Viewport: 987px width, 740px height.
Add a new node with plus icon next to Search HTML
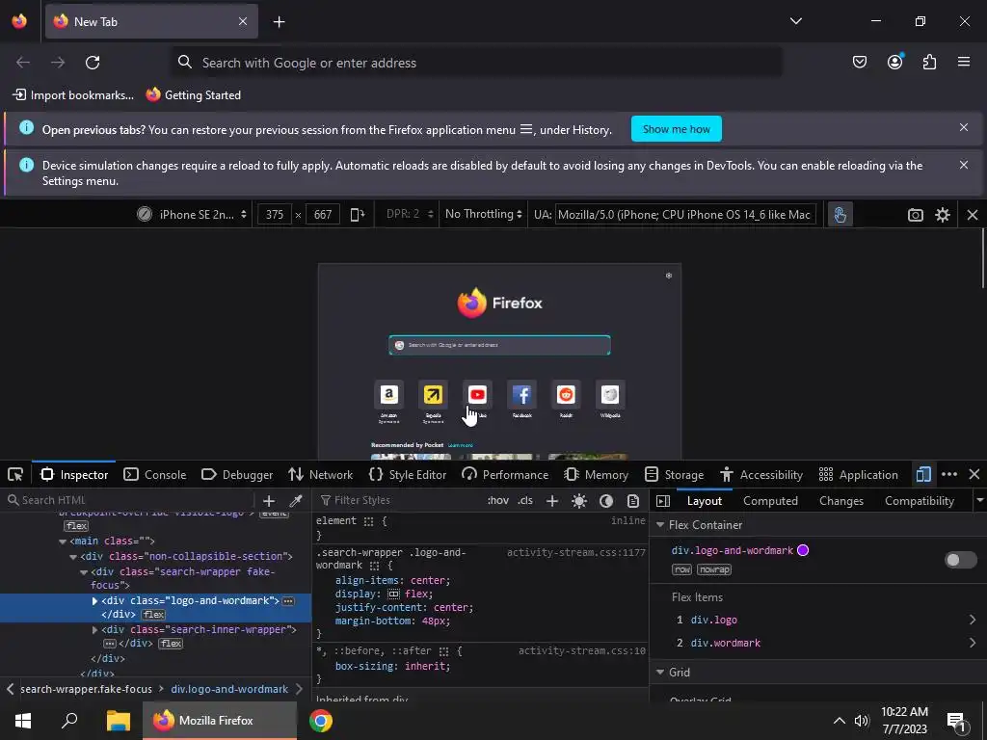coord(269,501)
